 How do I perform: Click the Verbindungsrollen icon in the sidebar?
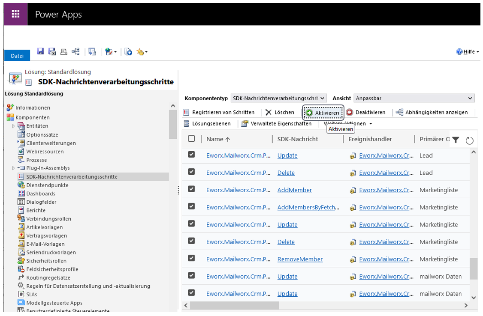point(21,218)
